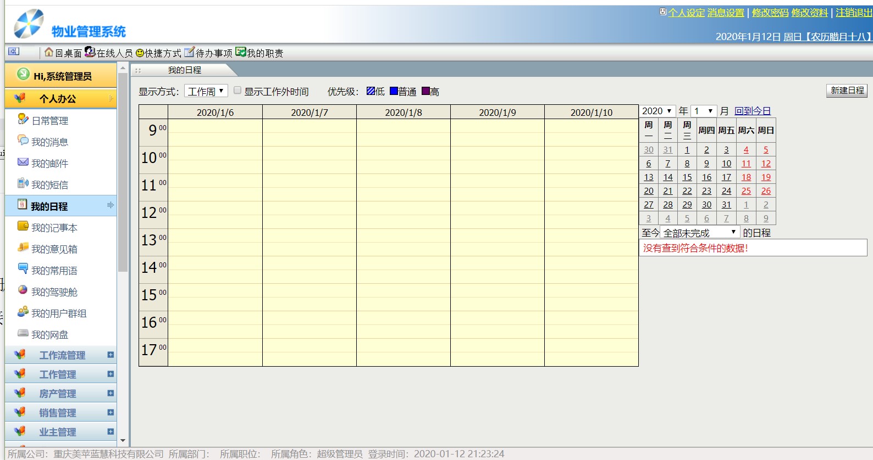
Task: Click the home icon for 回桌面
Action: 49,52
